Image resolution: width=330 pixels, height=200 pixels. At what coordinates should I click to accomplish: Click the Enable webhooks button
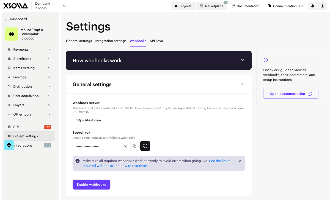click(x=91, y=185)
